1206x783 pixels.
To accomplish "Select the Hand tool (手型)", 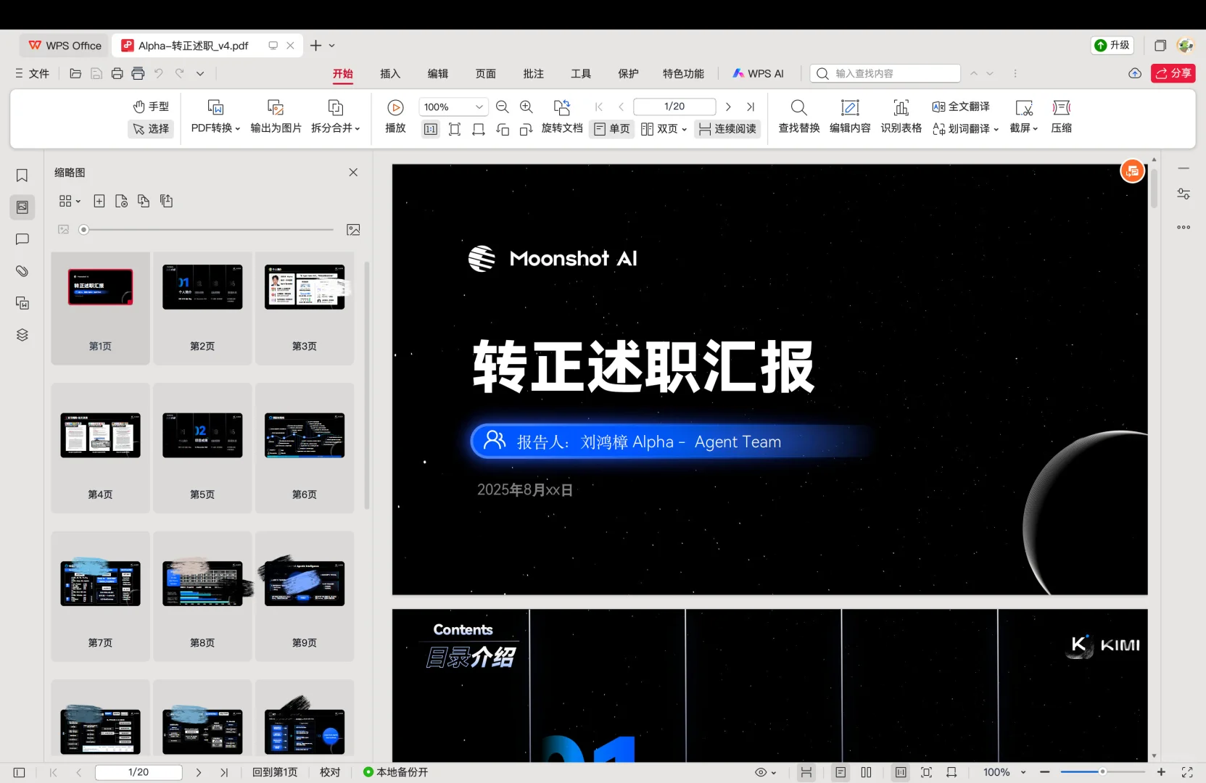I will point(151,107).
